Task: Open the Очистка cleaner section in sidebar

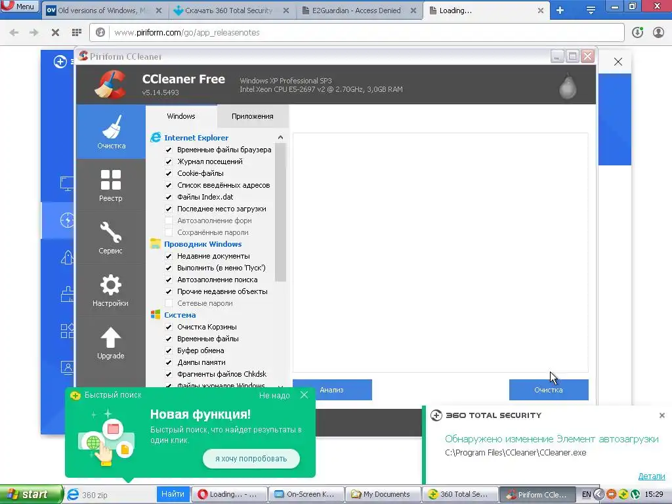Action: pos(111,132)
